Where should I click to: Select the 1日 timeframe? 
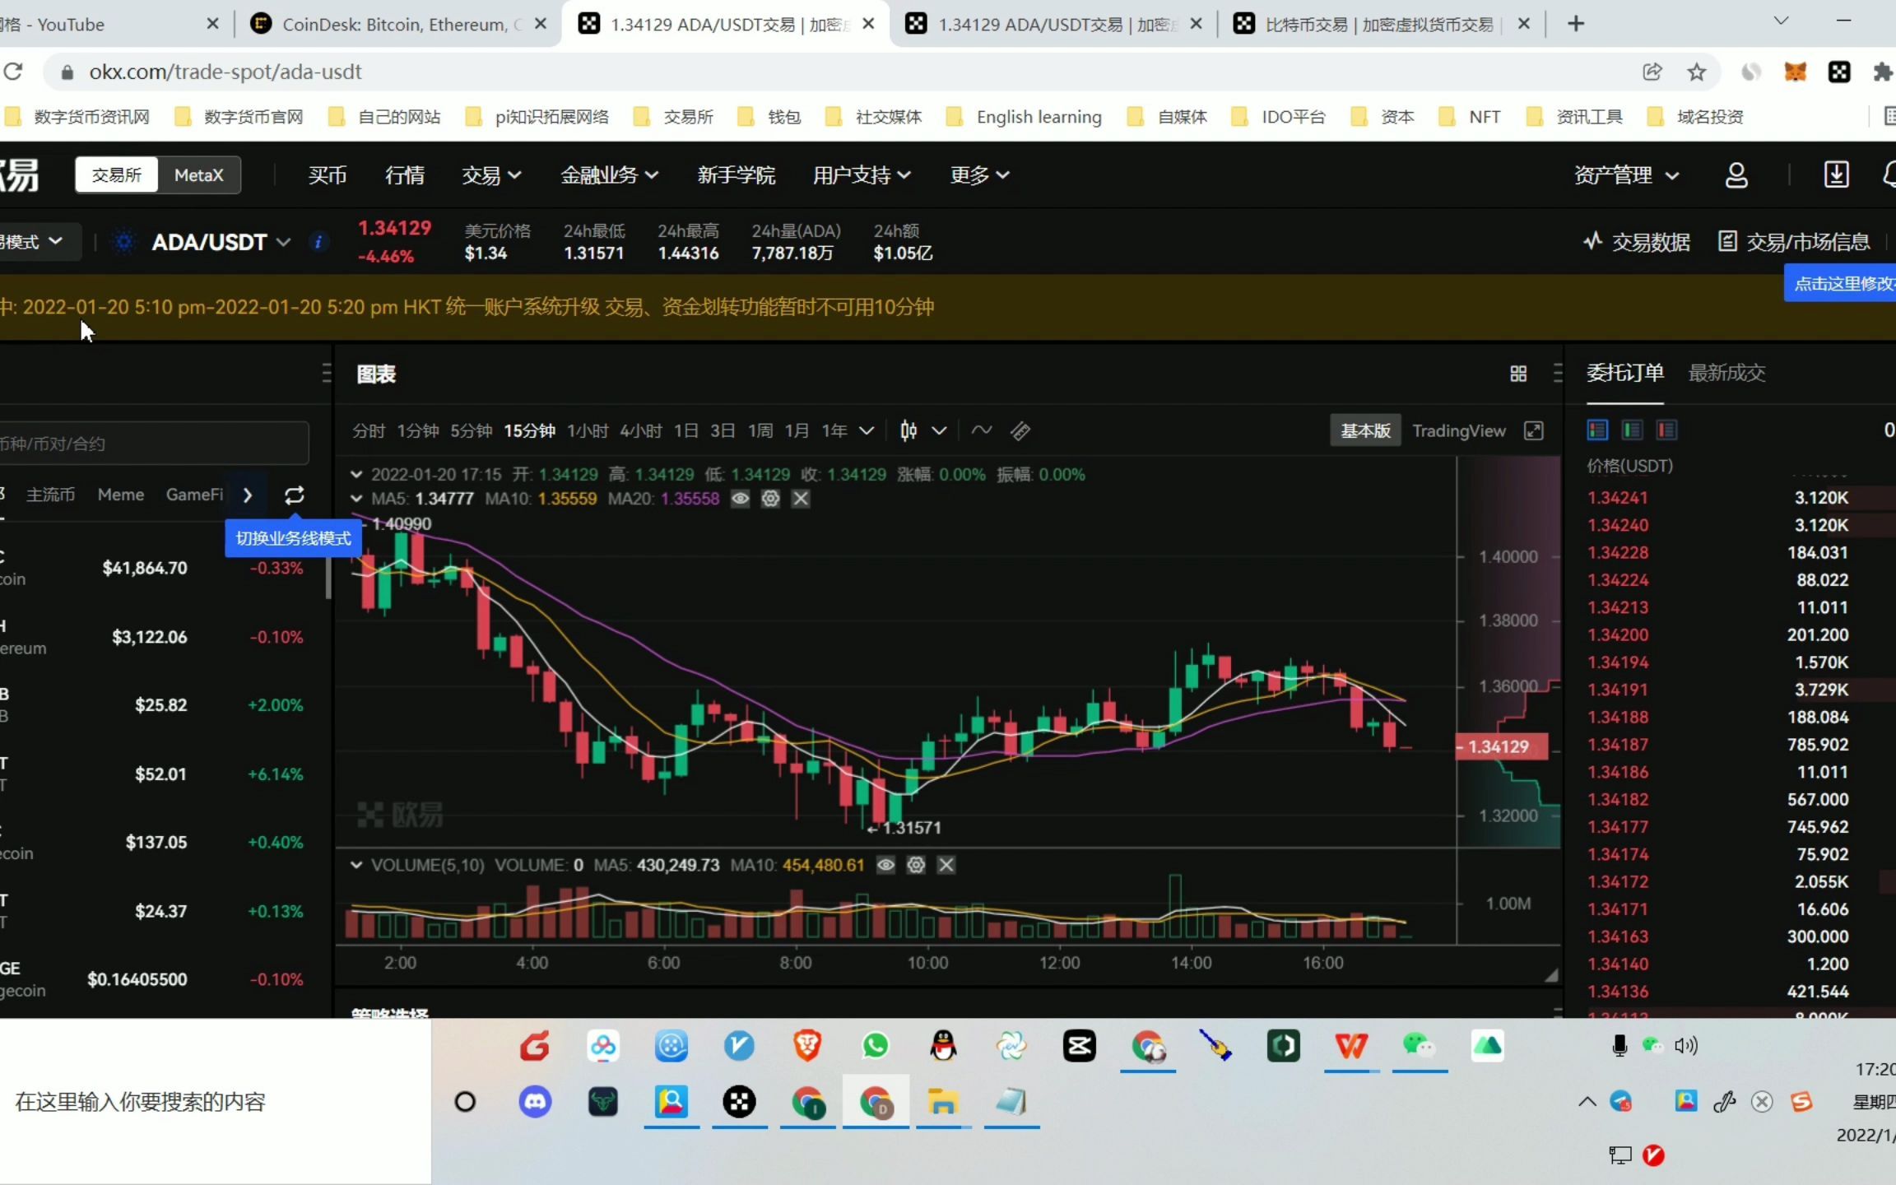pos(685,430)
